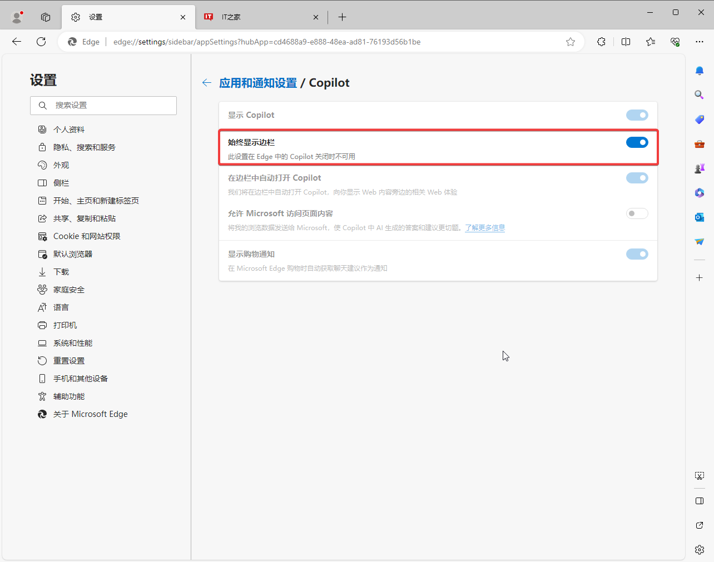Open the sidebar Games chess icon
This screenshot has width=714, height=562.
tap(700, 168)
